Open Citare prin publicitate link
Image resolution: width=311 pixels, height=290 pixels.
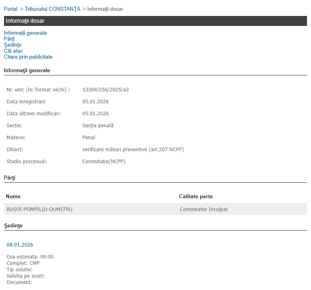[28, 57]
